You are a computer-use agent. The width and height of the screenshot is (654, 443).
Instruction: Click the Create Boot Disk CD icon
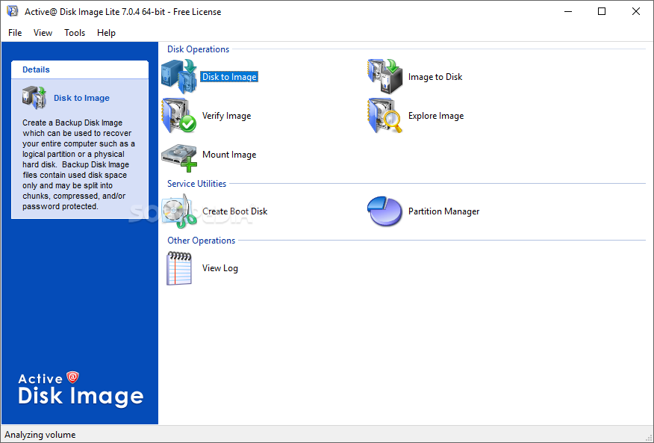pyautogui.click(x=179, y=211)
